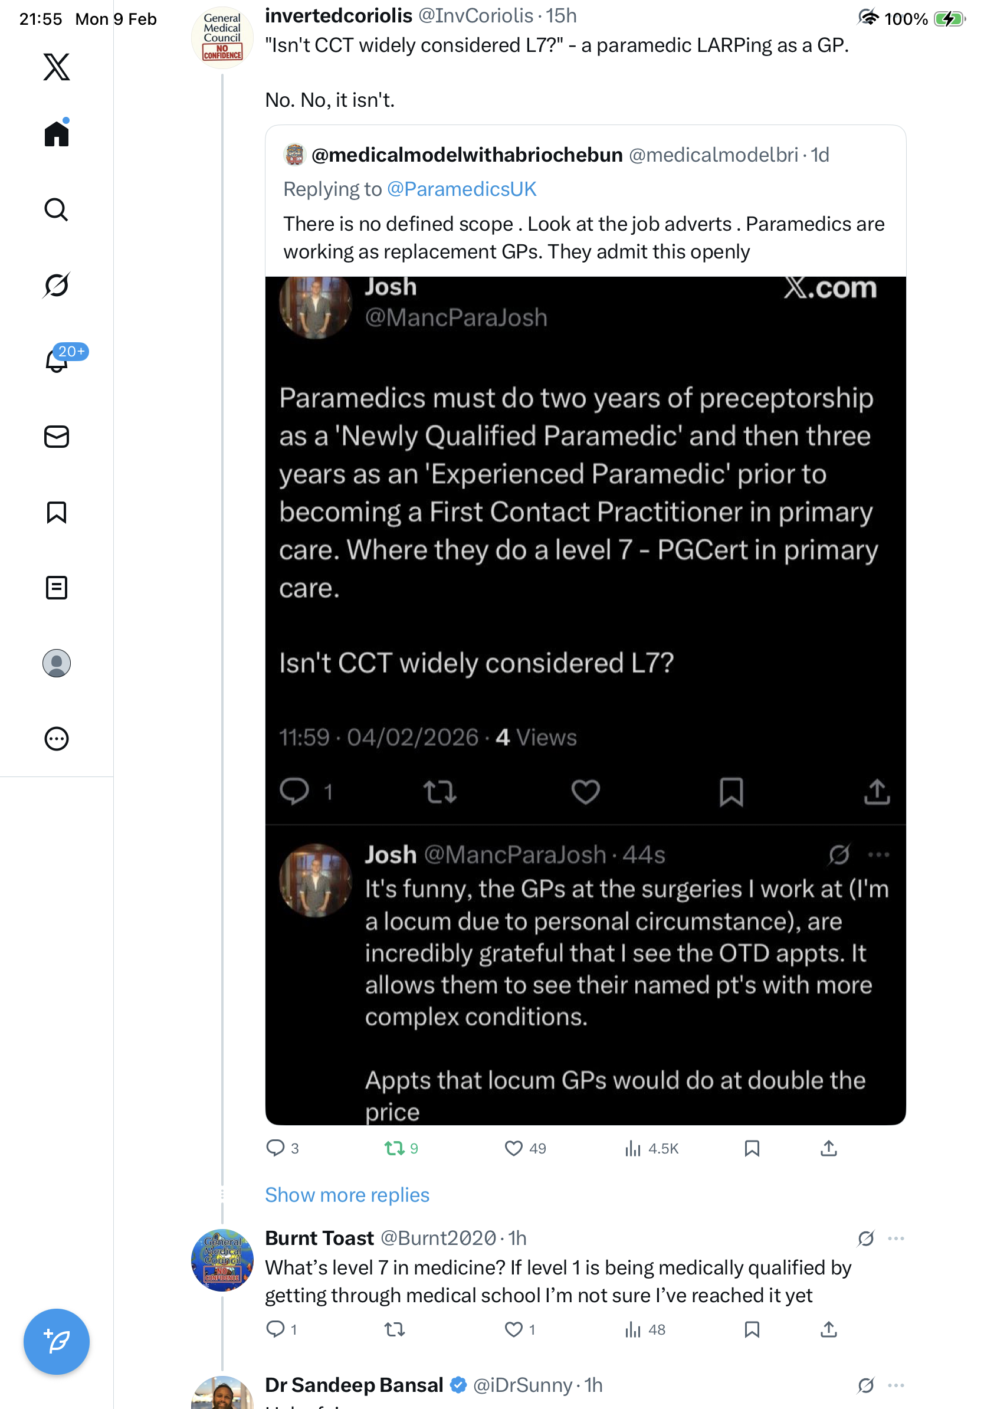Open the Profile page icon
984x1409 pixels.
(57, 663)
